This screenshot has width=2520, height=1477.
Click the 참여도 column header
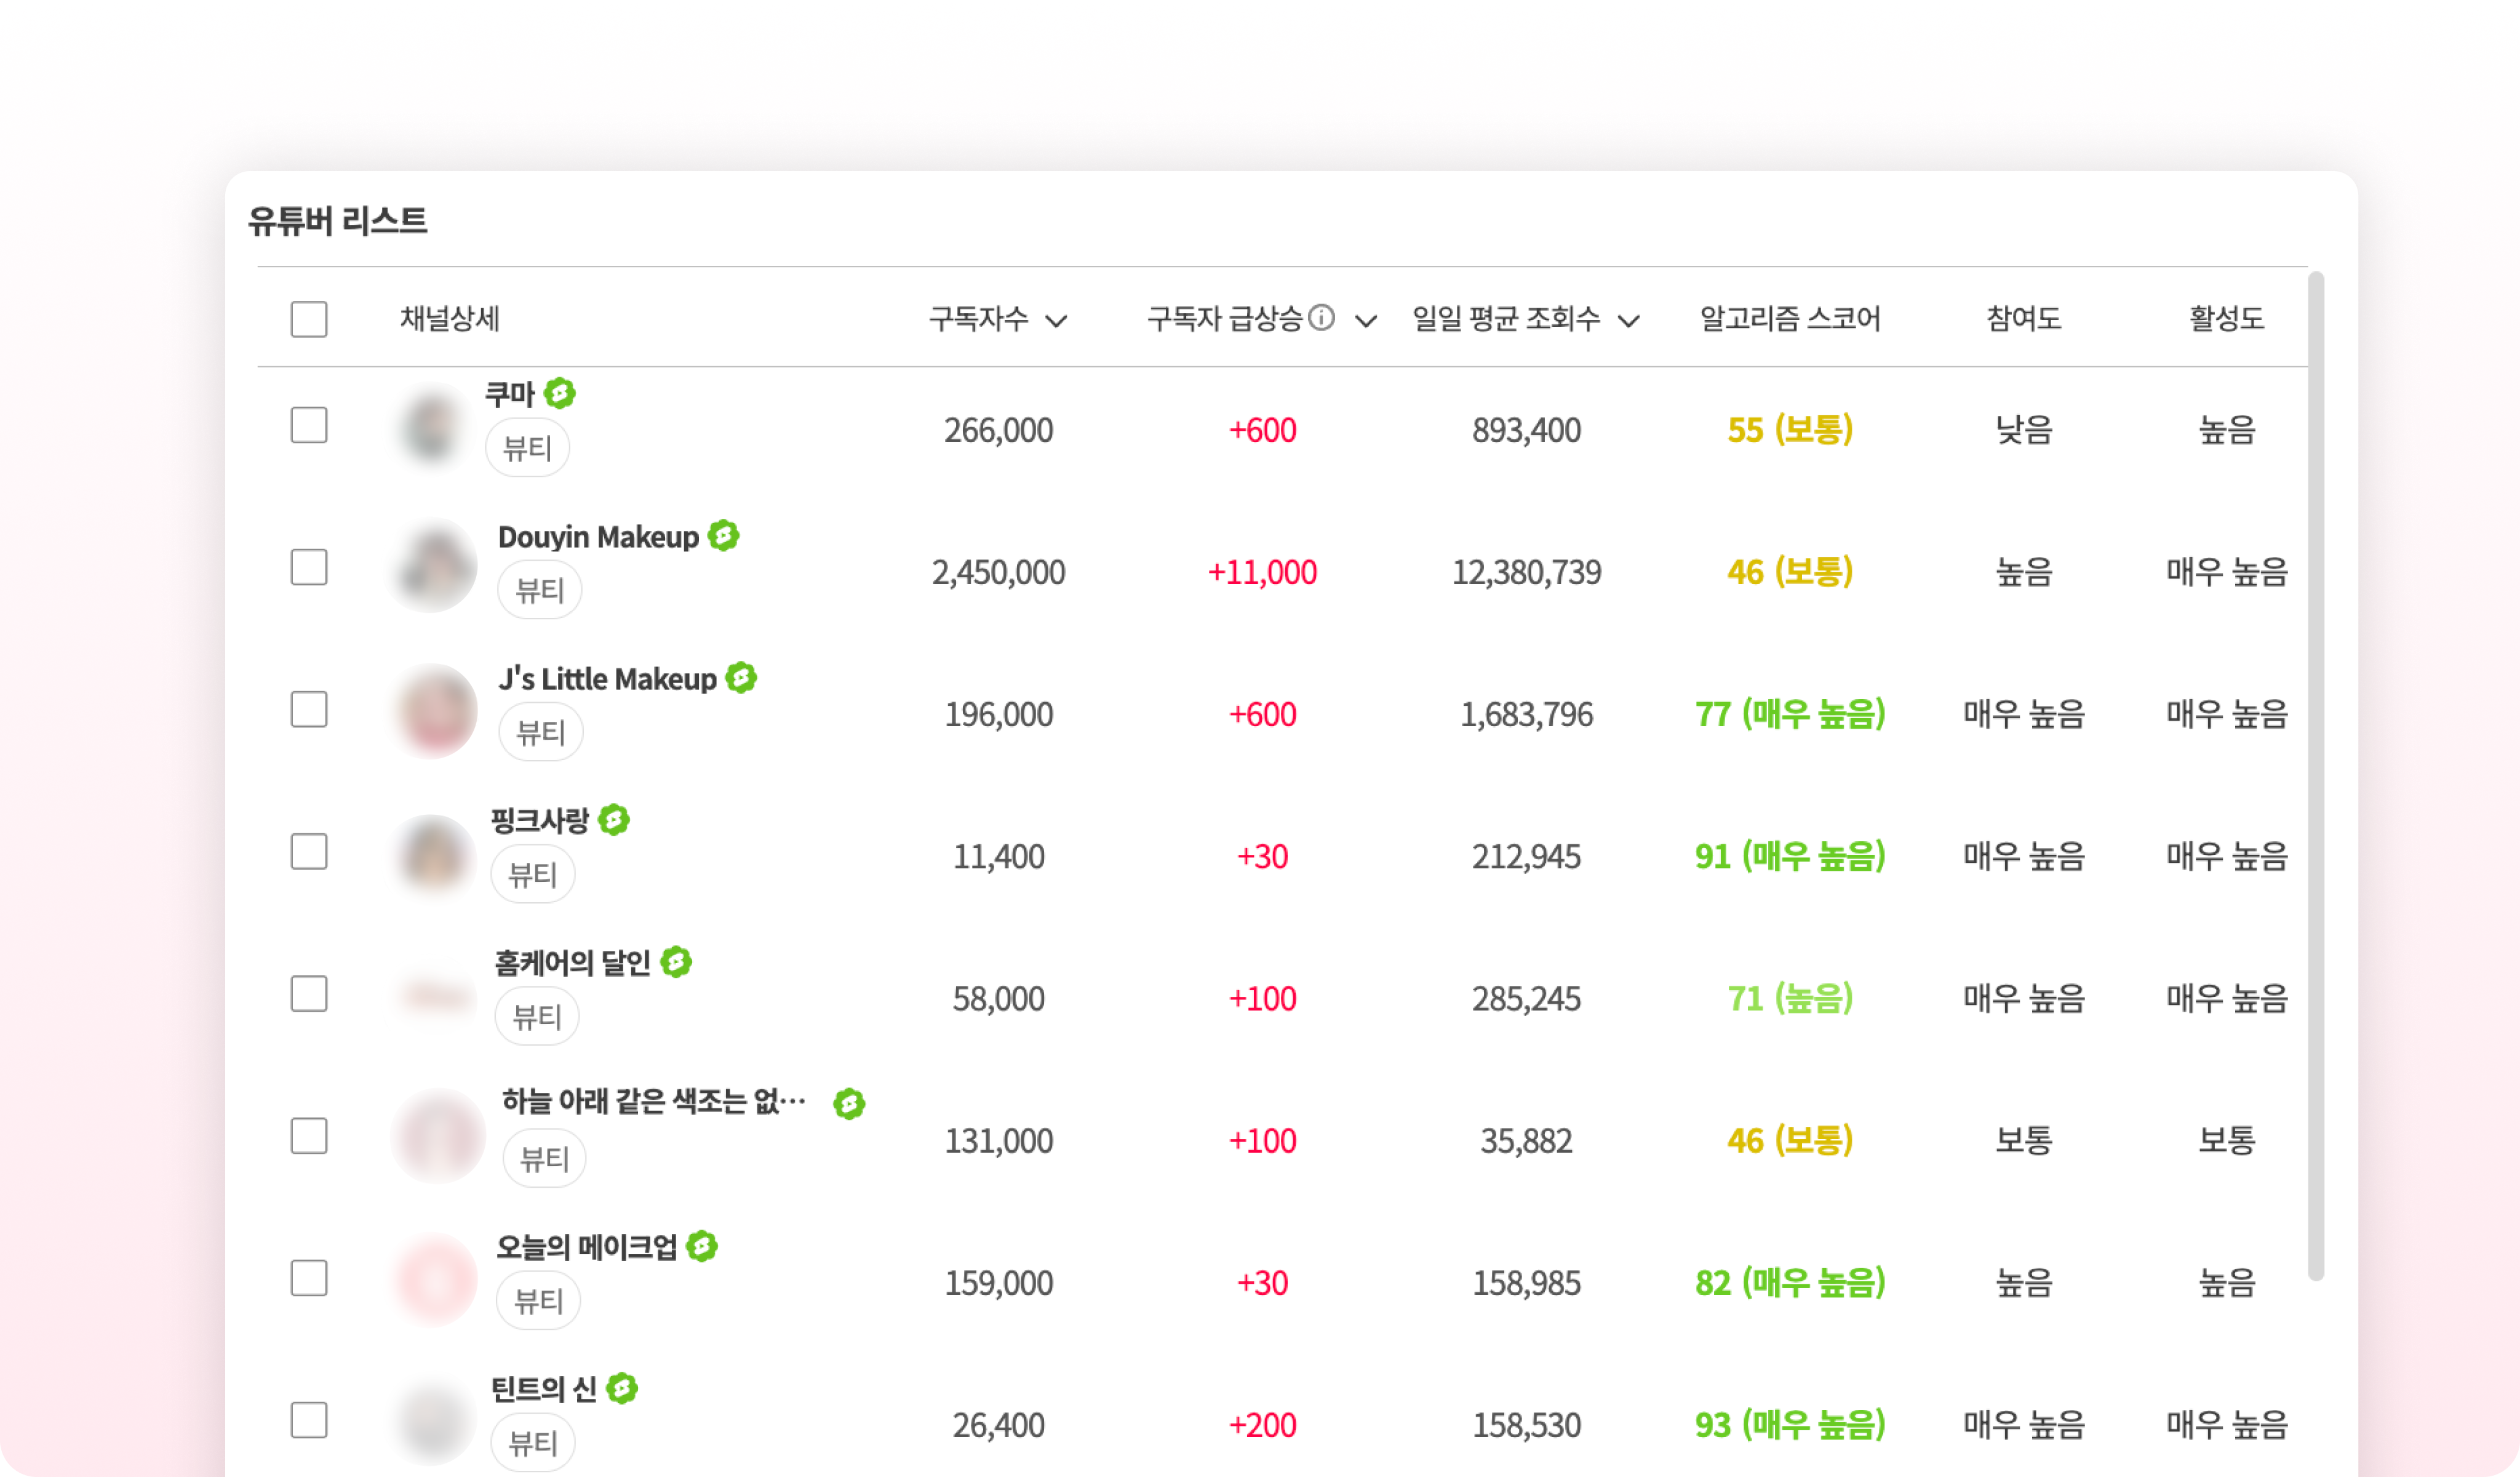(x=2023, y=319)
